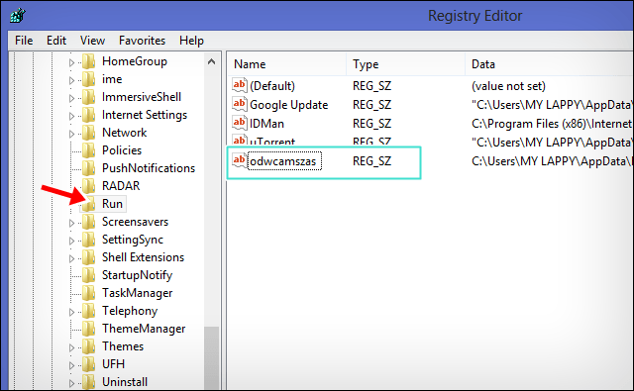
Task: Expand the ime key
Action: [71, 80]
